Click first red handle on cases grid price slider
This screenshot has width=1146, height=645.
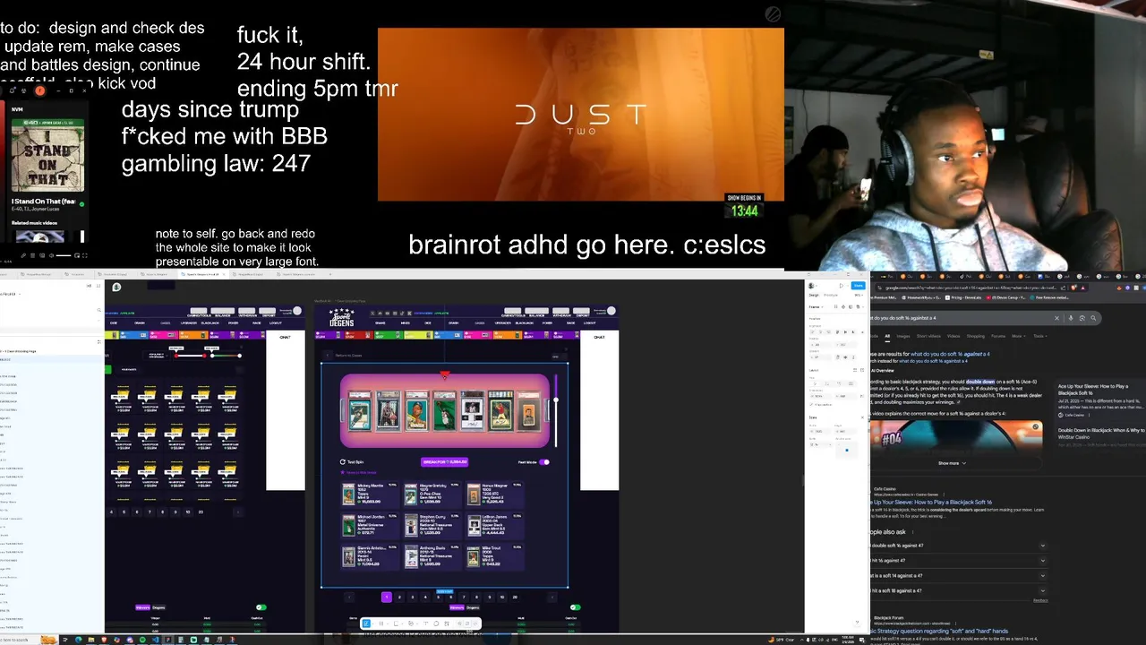(176, 356)
